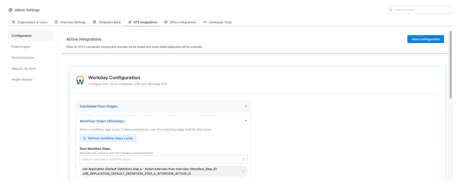The width and height of the screenshot is (460, 181).
Task: Open Rules Engine in the sidebar
Action: [30, 47]
